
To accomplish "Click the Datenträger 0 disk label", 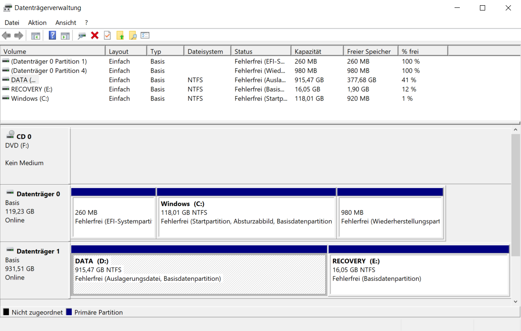I will pos(38,194).
